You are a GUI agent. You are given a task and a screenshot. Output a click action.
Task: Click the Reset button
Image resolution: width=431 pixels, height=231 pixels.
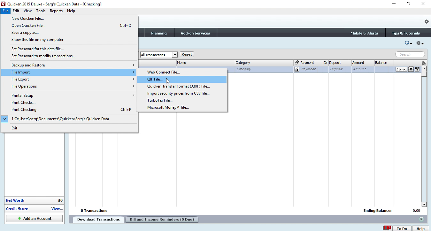(187, 54)
